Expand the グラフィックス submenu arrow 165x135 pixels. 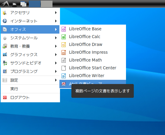tap(56, 55)
